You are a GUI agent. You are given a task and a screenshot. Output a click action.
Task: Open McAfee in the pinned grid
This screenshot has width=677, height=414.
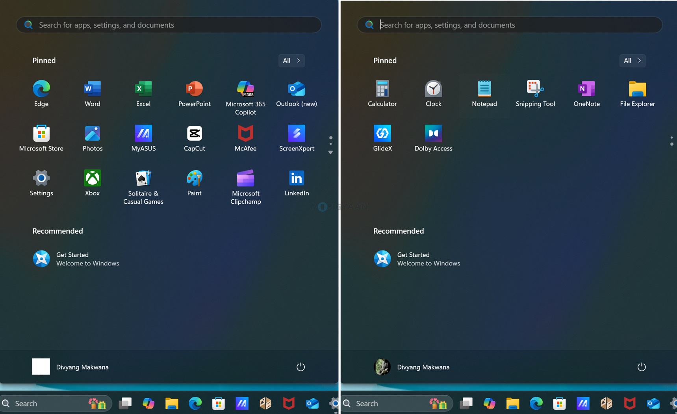pos(245,138)
